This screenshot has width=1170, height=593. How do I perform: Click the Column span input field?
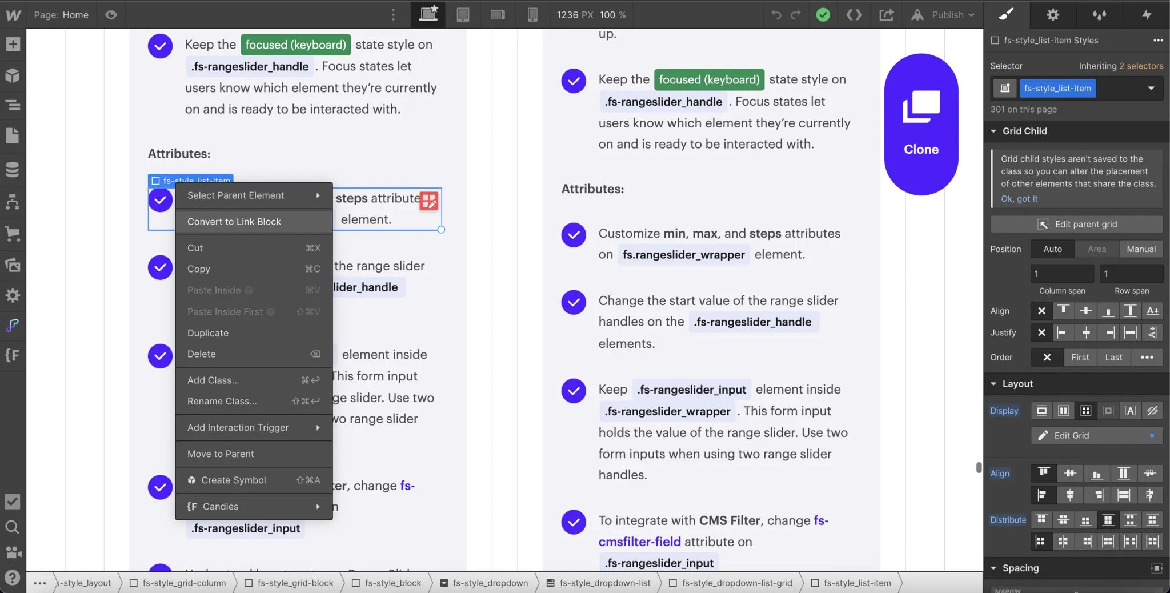pyautogui.click(x=1062, y=274)
